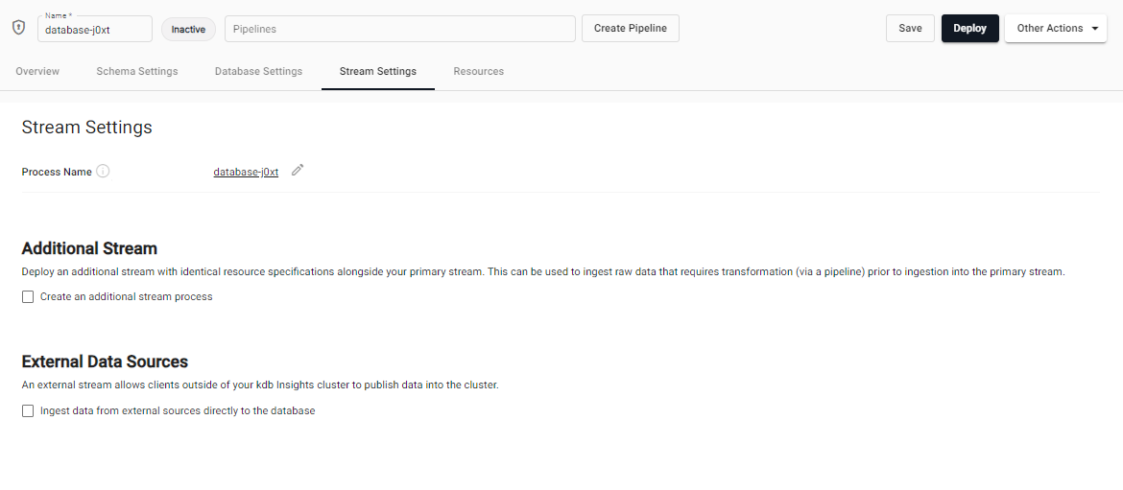View the Resources tab
Screen dimensions: 1123x490
(x=478, y=72)
